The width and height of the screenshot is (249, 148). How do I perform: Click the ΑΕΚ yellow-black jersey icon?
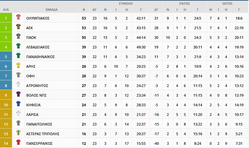18,27
